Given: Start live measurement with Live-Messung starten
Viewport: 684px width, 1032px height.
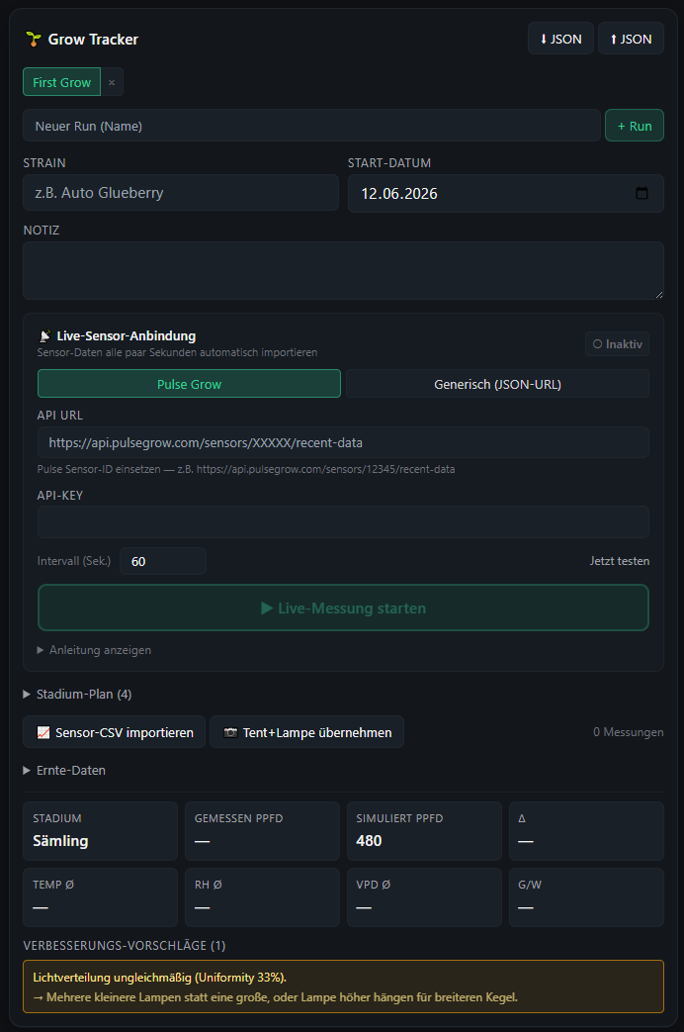Looking at the screenshot, I should click(343, 608).
